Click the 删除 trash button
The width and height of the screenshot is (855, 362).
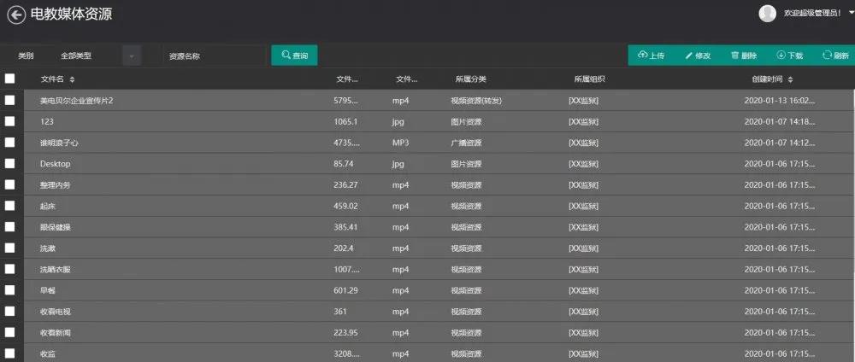coord(743,55)
